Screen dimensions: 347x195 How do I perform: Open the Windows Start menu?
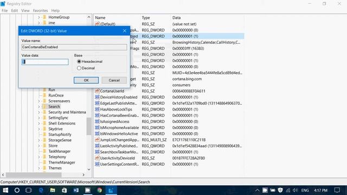click(5, 190)
